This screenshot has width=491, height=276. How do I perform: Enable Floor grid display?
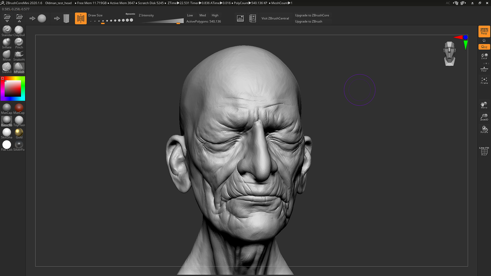[x=484, y=69]
